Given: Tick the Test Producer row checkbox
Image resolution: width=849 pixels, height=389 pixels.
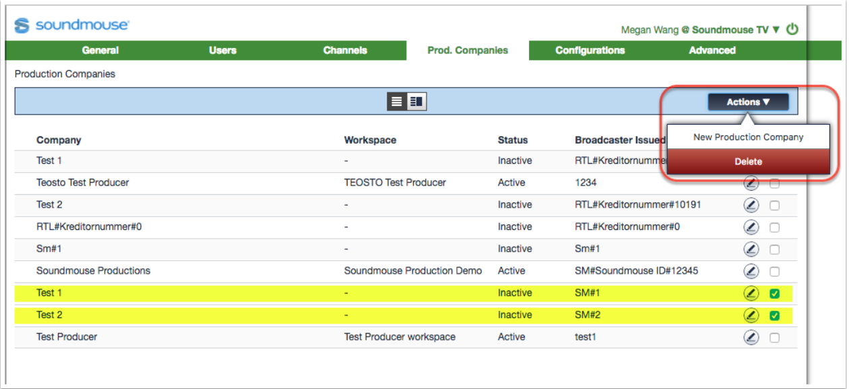Looking at the screenshot, I should click(x=775, y=338).
